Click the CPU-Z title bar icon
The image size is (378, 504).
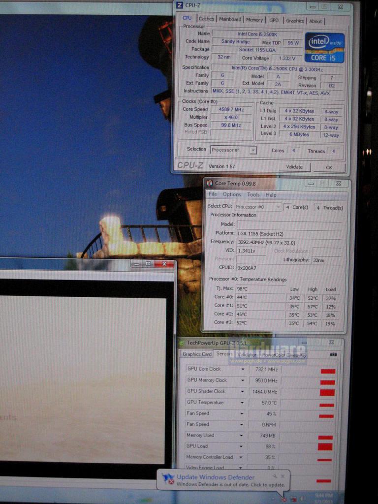tap(180, 5)
